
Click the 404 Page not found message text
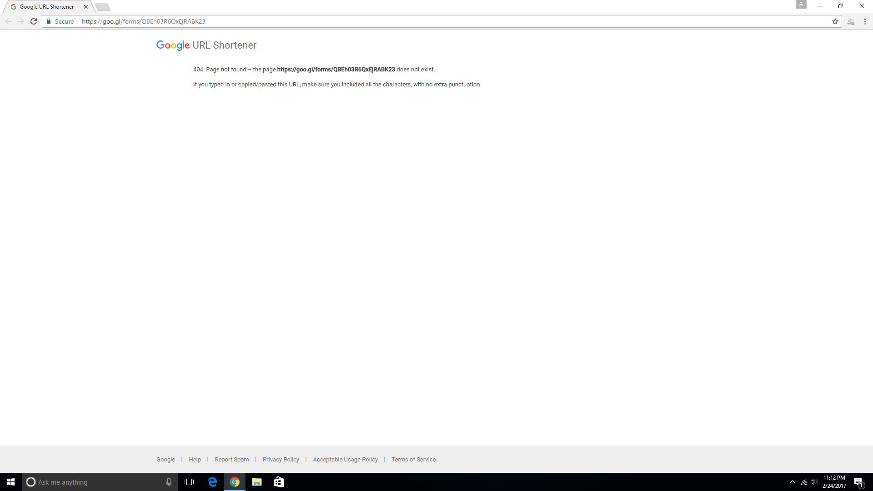click(x=314, y=70)
